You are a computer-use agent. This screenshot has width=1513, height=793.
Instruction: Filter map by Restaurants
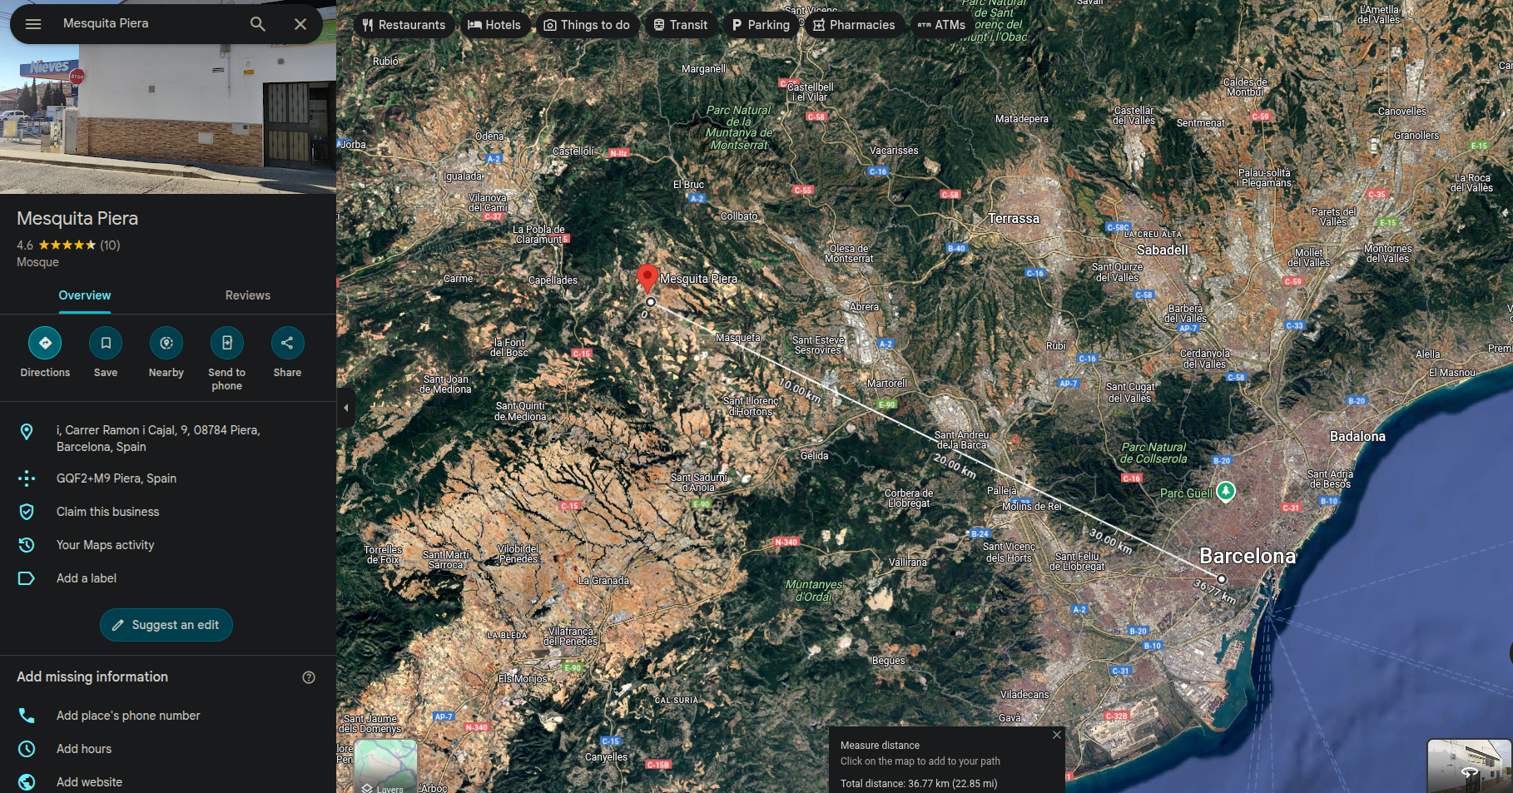[404, 25]
